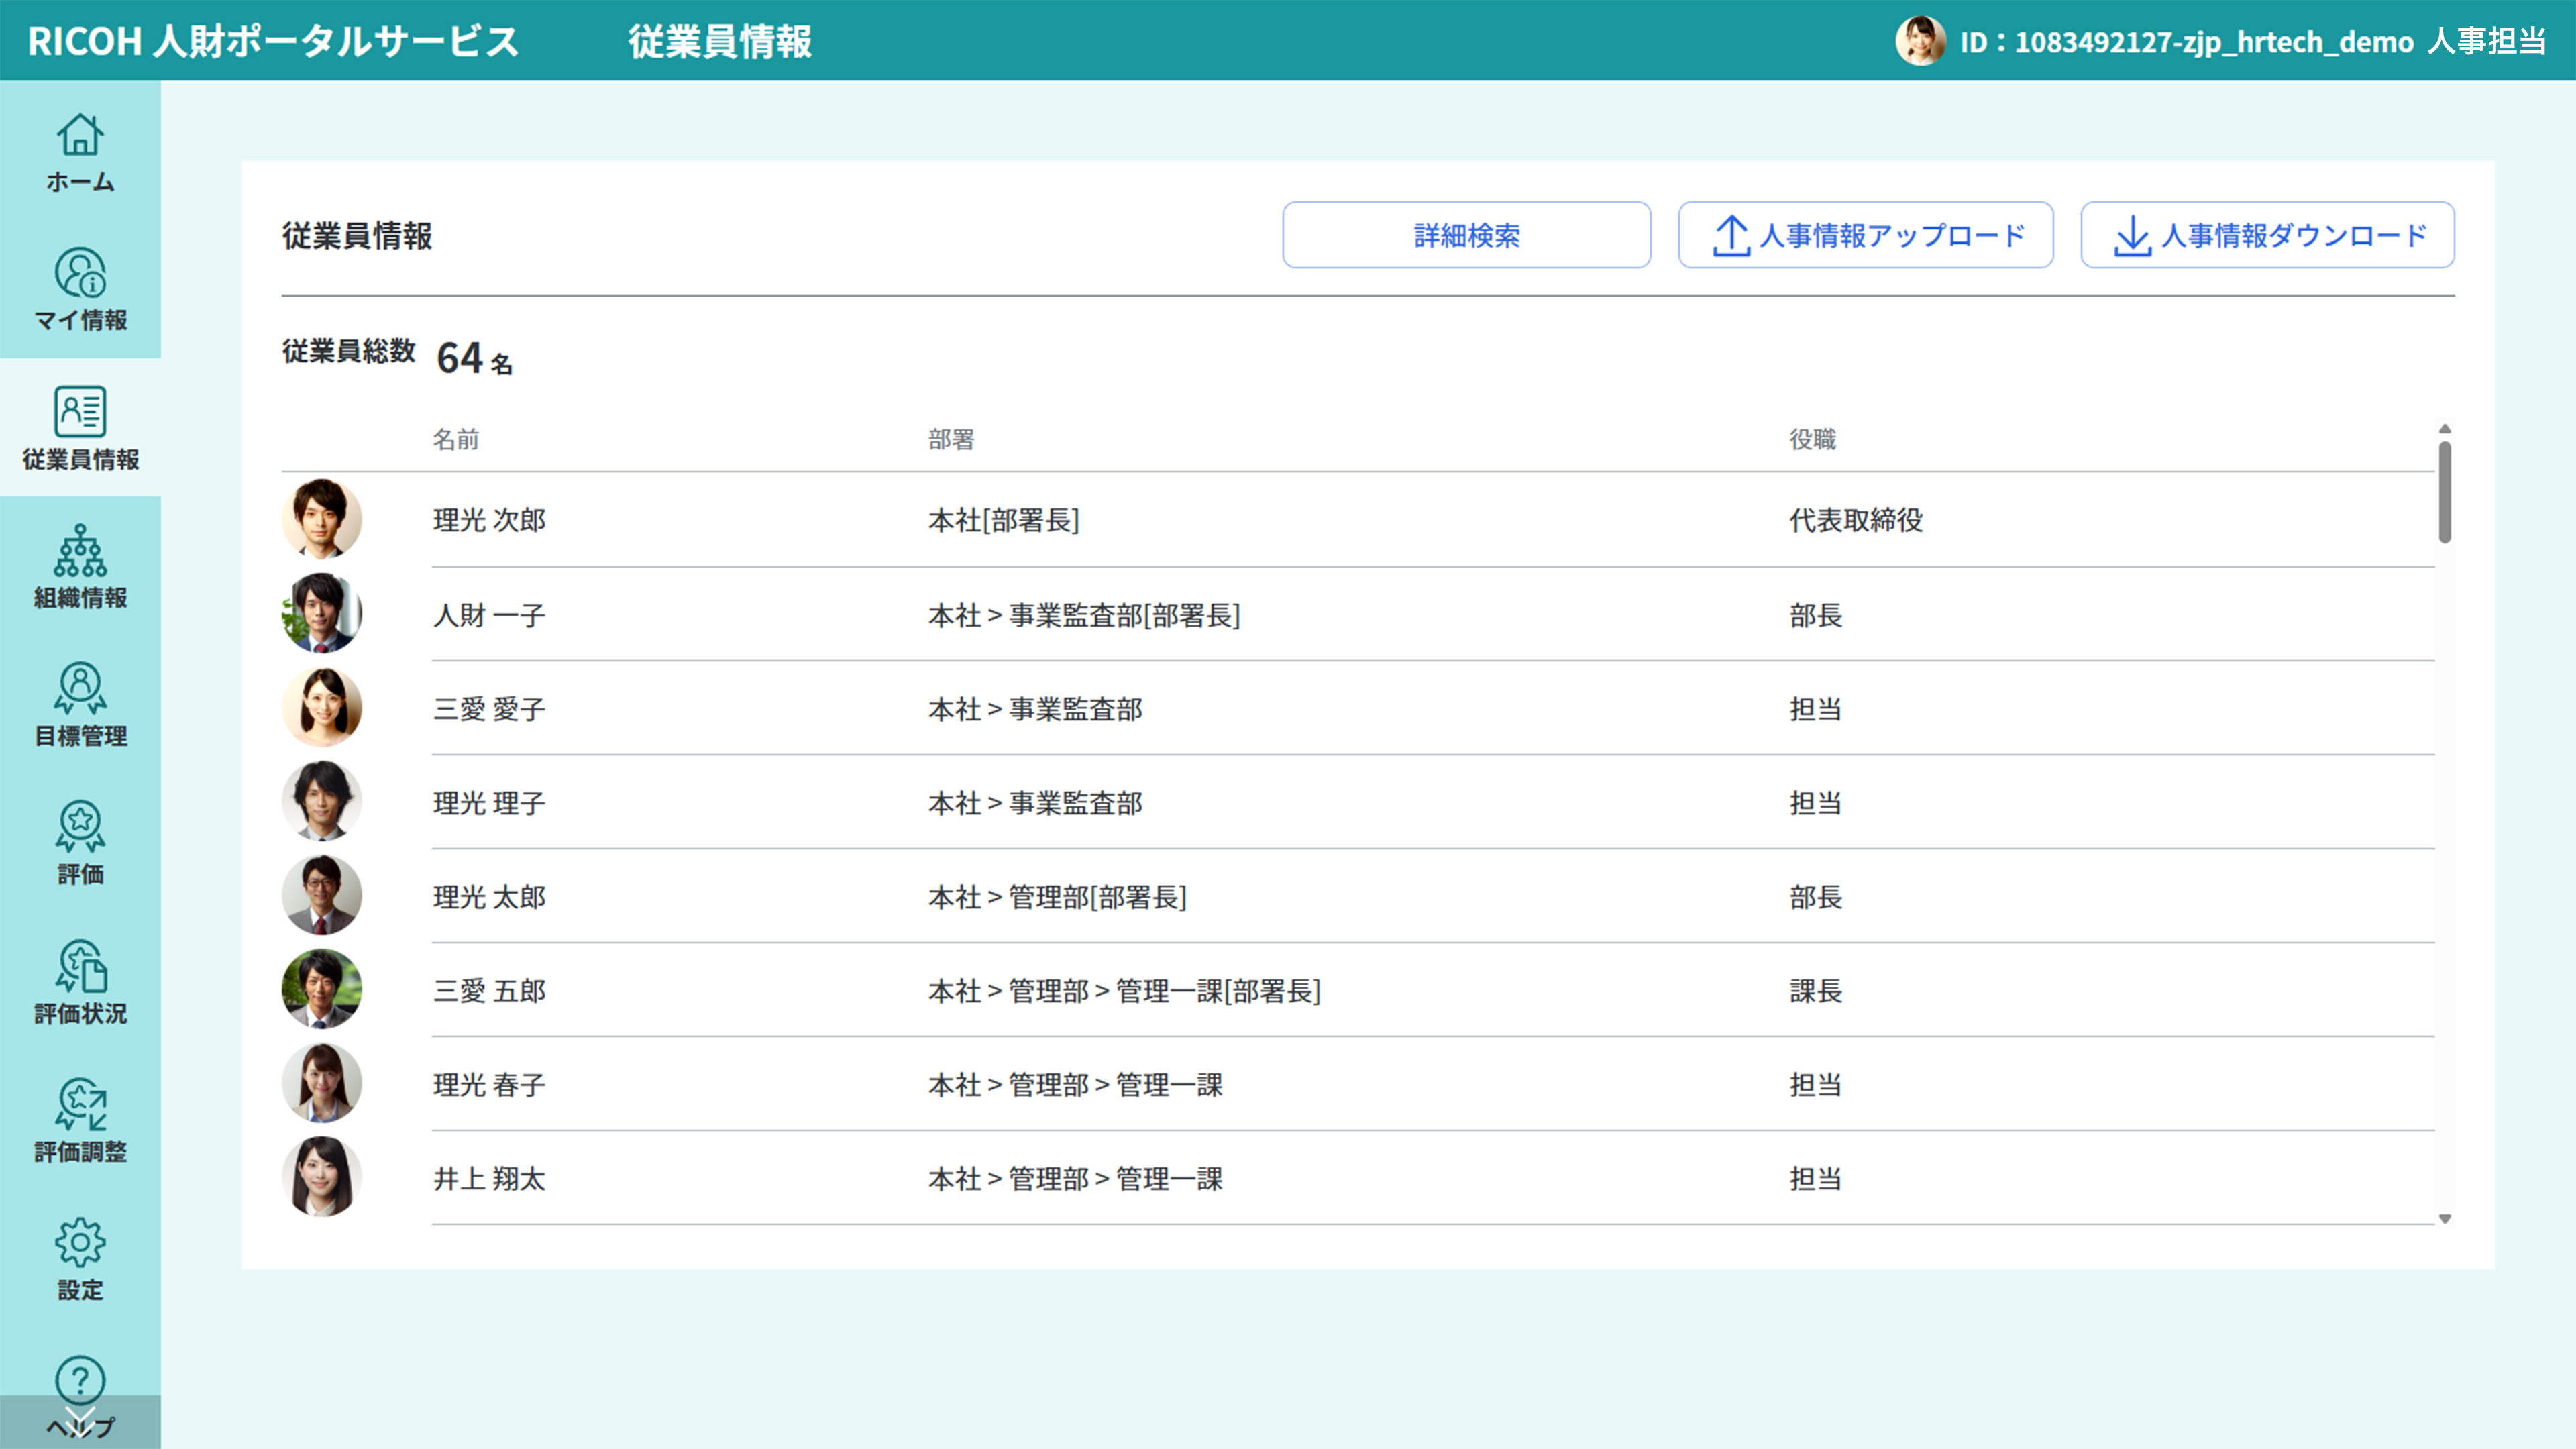Image resolution: width=2576 pixels, height=1449 pixels.
Task: Open the ホーム home icon
Action: 80,136
